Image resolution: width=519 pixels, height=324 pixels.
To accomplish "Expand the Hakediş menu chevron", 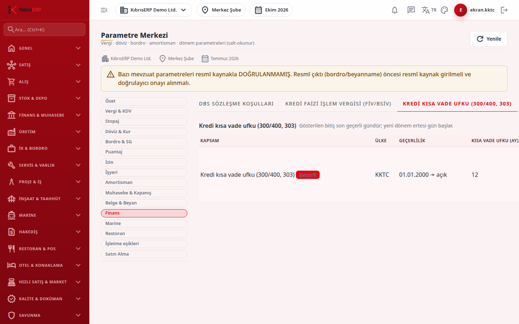I will click(78, 232).
